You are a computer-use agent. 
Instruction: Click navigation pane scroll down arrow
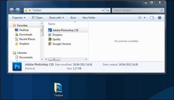42,59
